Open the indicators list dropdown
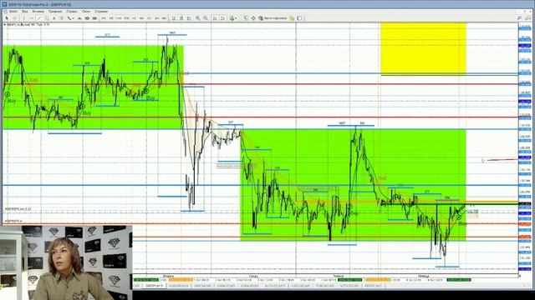This screenshot has width=535, height=300. click(x=233, y=18)
